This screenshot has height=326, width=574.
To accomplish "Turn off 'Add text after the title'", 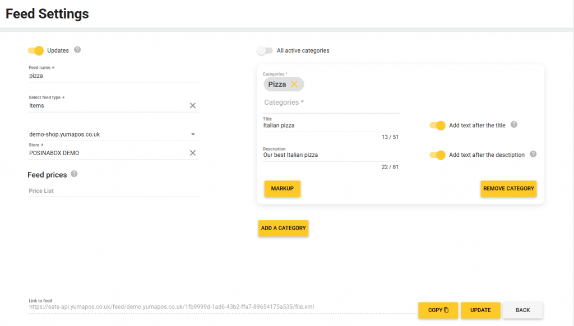I will pos(437,125).
